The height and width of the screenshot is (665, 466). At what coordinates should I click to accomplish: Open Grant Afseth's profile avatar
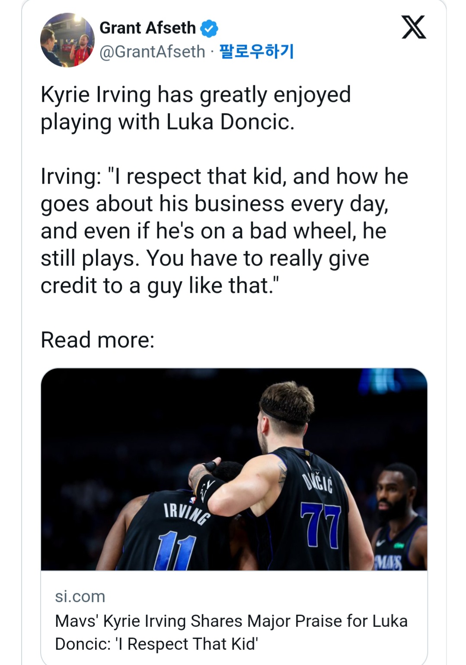pyautogui.click(x=67, y=40)
